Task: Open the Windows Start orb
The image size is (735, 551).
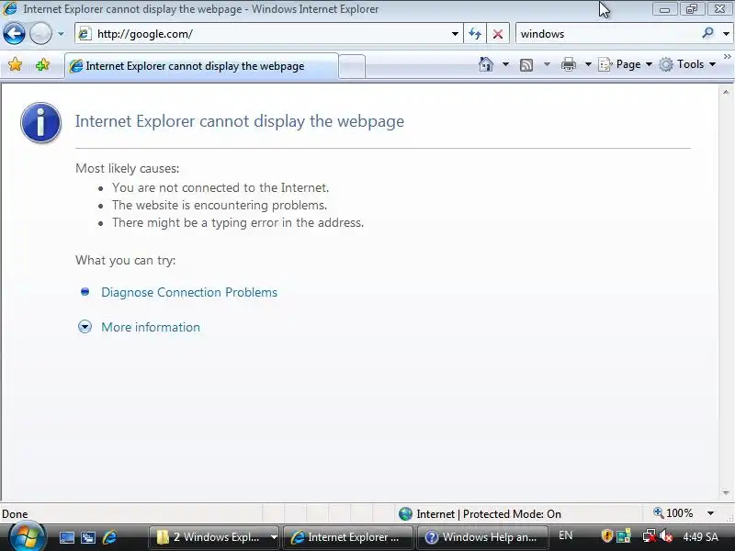Action: [x=28, y=536]
